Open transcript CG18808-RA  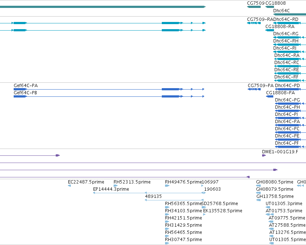[280, 27]
